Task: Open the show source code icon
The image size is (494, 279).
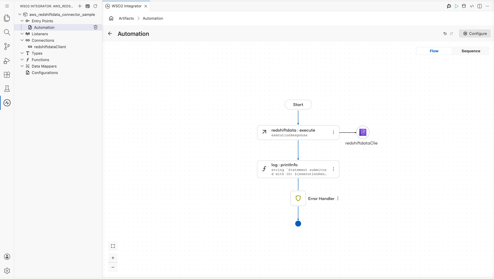Action: click(x=472, y=6)
